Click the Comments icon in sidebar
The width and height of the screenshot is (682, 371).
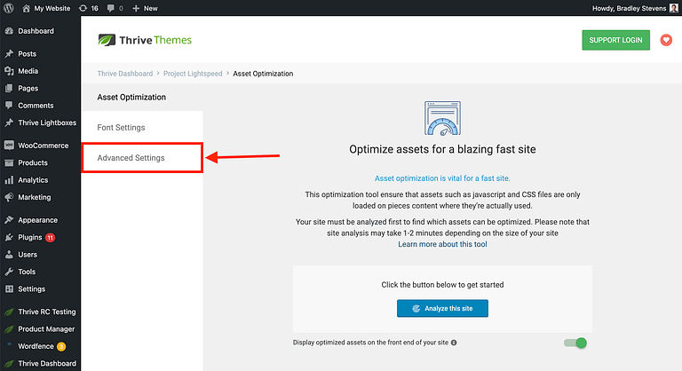click(x=9, y=106)
